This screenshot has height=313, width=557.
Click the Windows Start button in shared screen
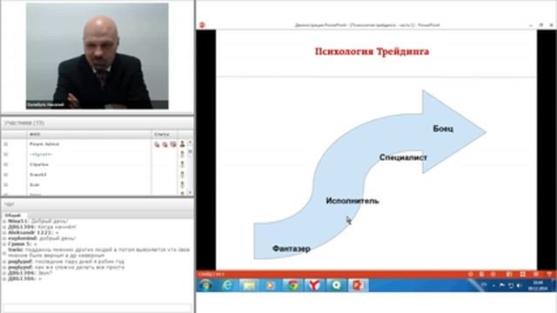click(206, 285)
